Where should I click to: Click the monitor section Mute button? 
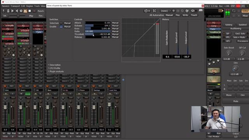tap(236, 101)
